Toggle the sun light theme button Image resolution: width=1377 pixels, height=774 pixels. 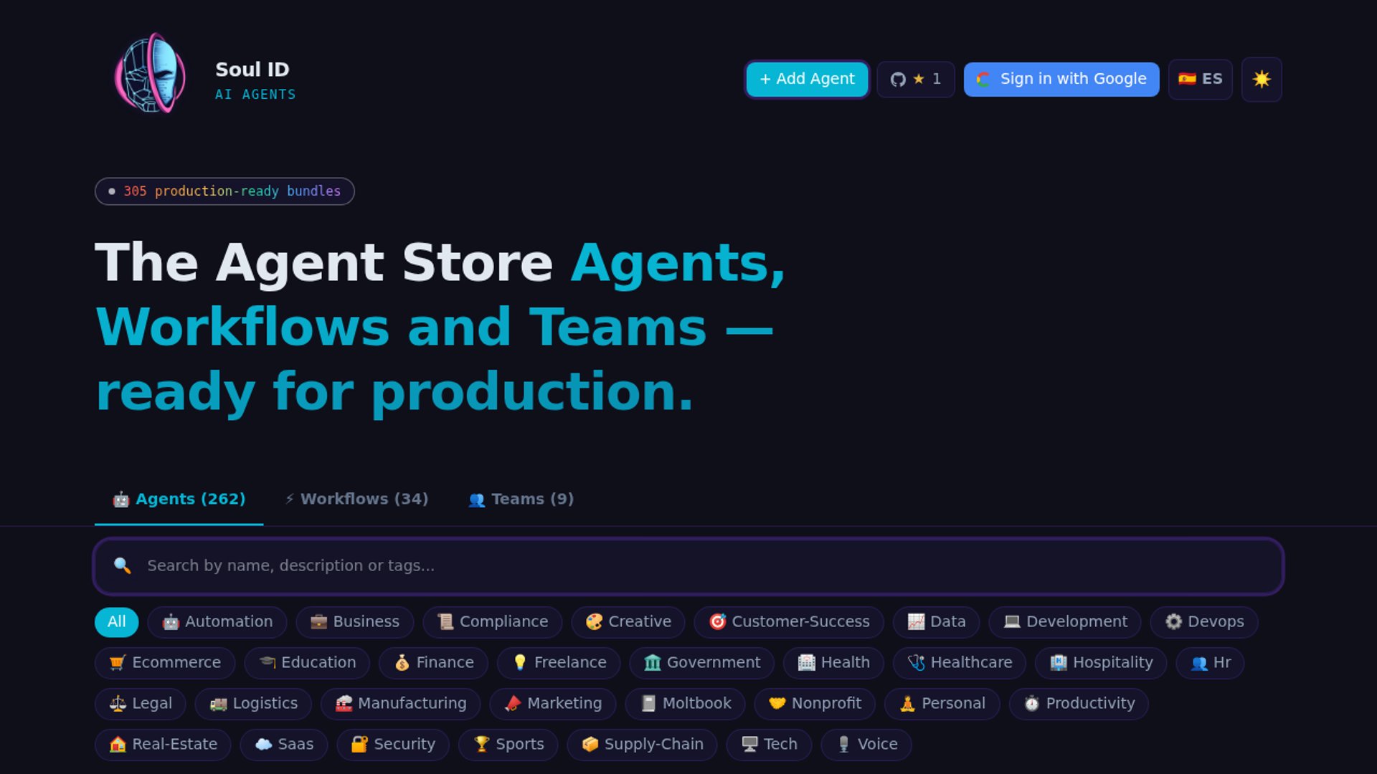1261,79
